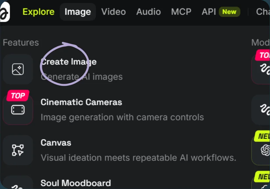Click the Create Image sparkle picture icon

tap(18, 69)
